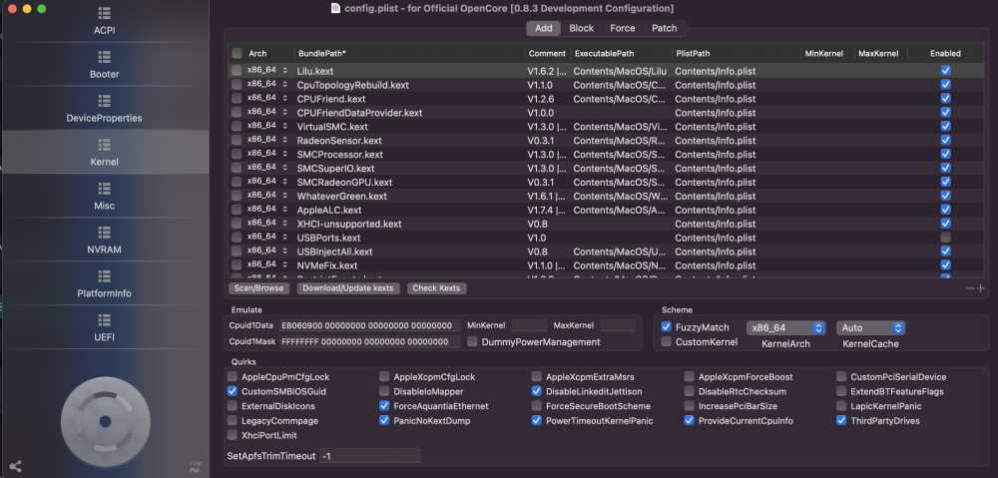998x478 pixels.
Task: Disable Lilu.kext Enabled checkbox
Action: (946, 71)
